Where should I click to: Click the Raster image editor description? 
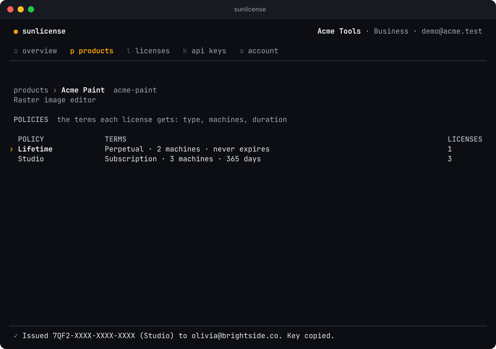click(x=55, y=100)
